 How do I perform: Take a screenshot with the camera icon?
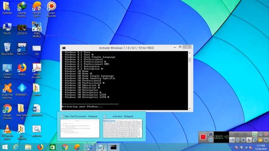(211, 134)
